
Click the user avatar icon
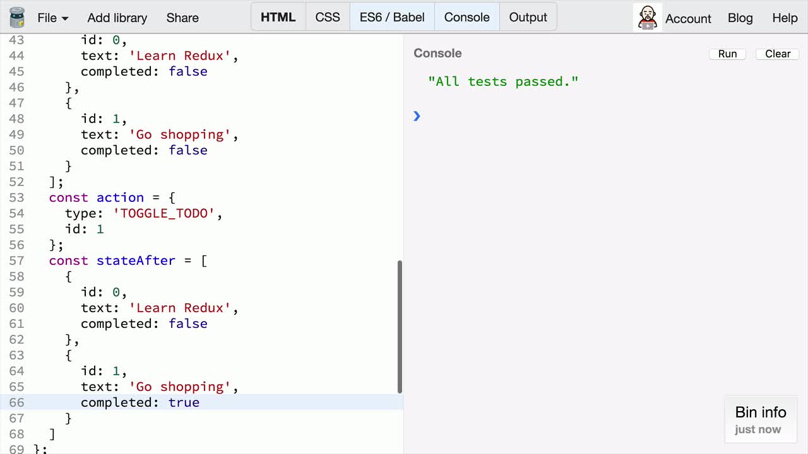pyautogui.click(x=648, y=18)
